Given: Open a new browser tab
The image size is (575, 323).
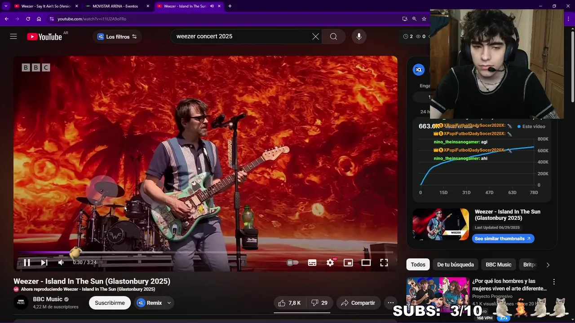Looking at the screenshot, I should click(x=230, y=6).
